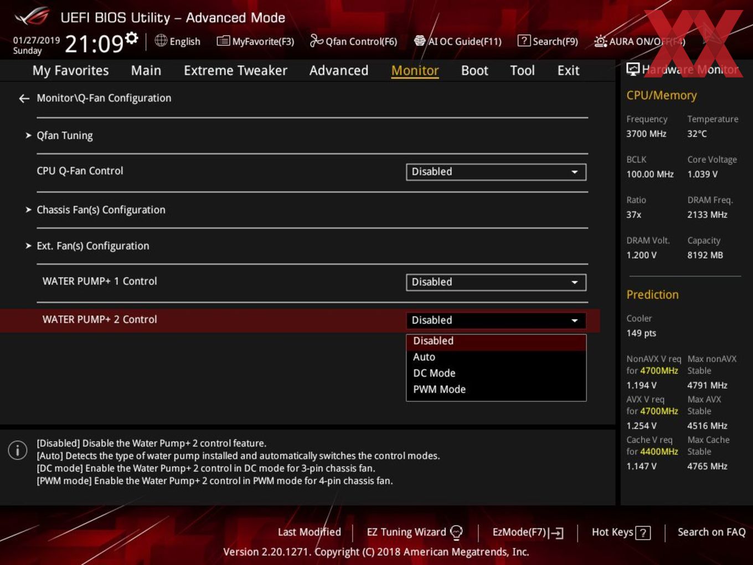This screenshot has height=565, width=753.
Task: Click the EZ Tuning Wizard lightbulb icon
Action: 456,532
